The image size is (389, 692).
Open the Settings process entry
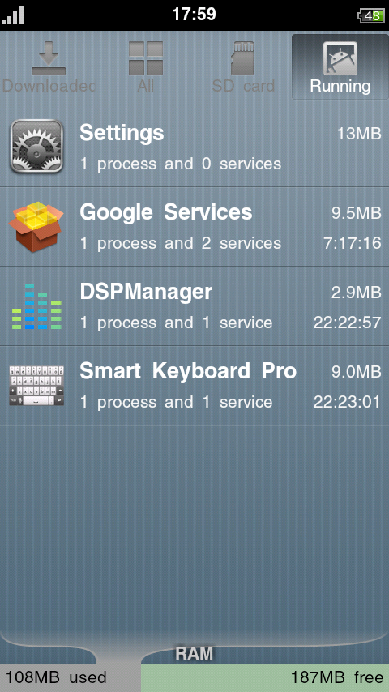tap(194, 147)
